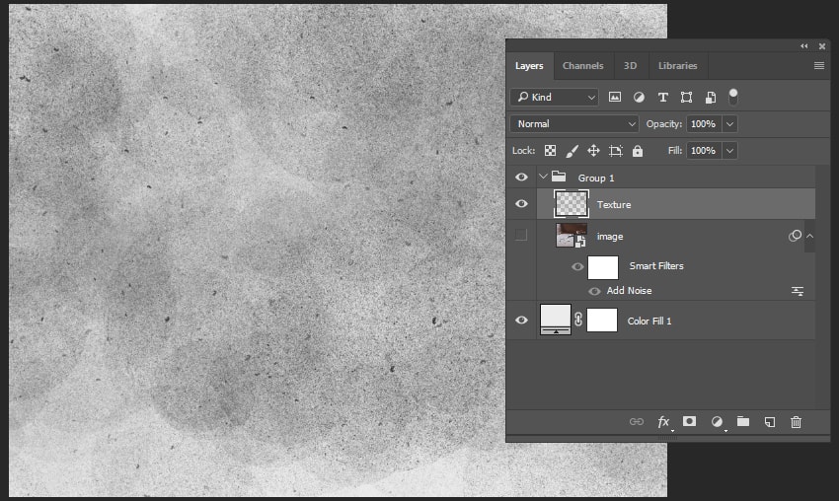
Task: Open the Opacity slider dropdown arrow
Action: point(729,124)
